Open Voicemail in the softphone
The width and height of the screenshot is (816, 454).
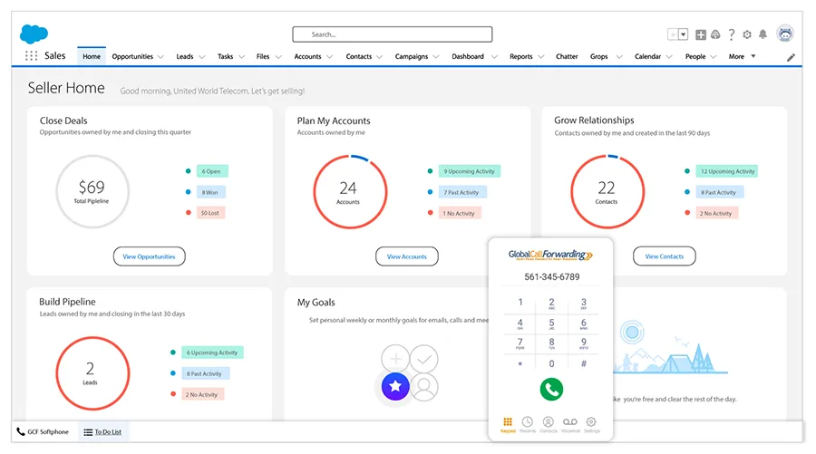coord(570,423)
